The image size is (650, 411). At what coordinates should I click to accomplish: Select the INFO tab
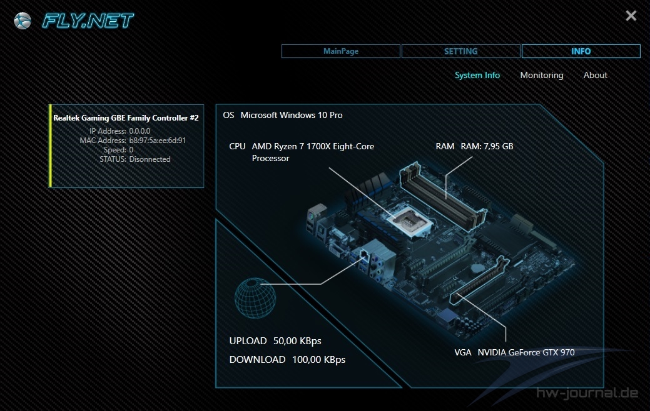pyautogui.click(x=581, y=51)
